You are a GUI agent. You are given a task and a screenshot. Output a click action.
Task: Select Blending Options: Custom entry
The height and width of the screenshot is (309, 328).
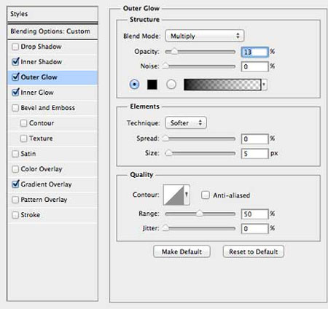[x=52, y=31]
